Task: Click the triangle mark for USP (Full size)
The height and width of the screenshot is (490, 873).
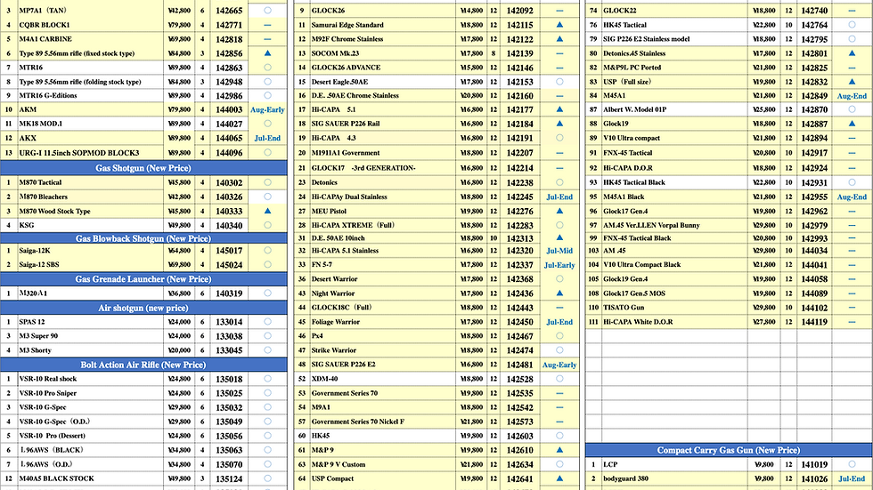Action: coord(852,82)
